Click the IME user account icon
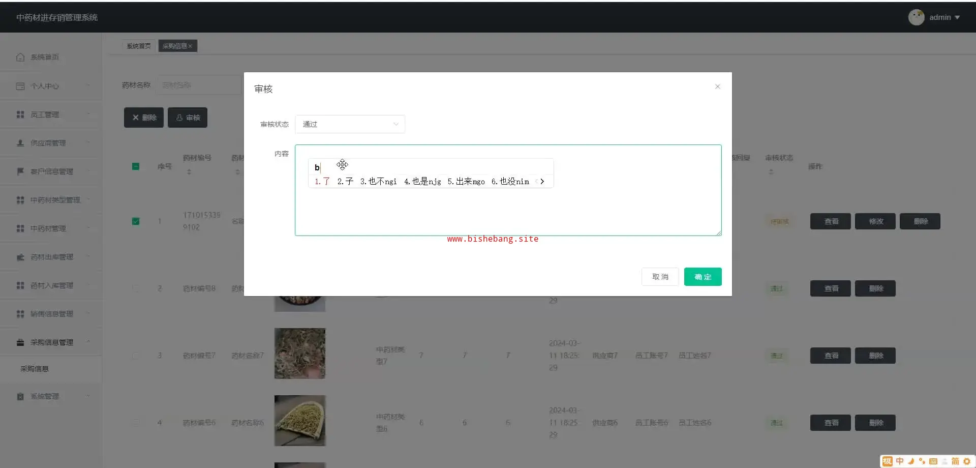Viewport: 976px width, 468px height. click(944, 461)
